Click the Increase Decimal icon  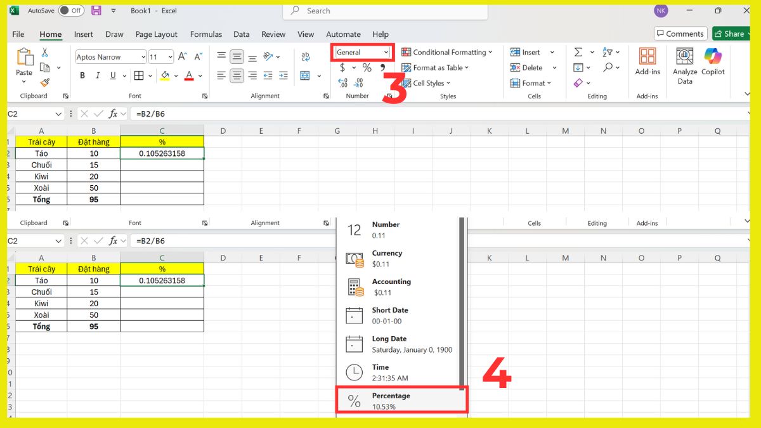point(342,82)
